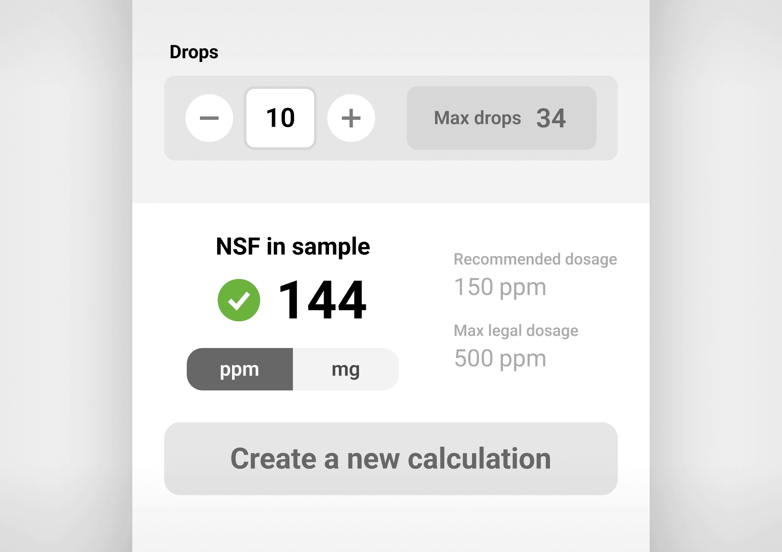Click the Max legal dosage label
Viewport: 782px width, 552px height.
tap(516, 331)
